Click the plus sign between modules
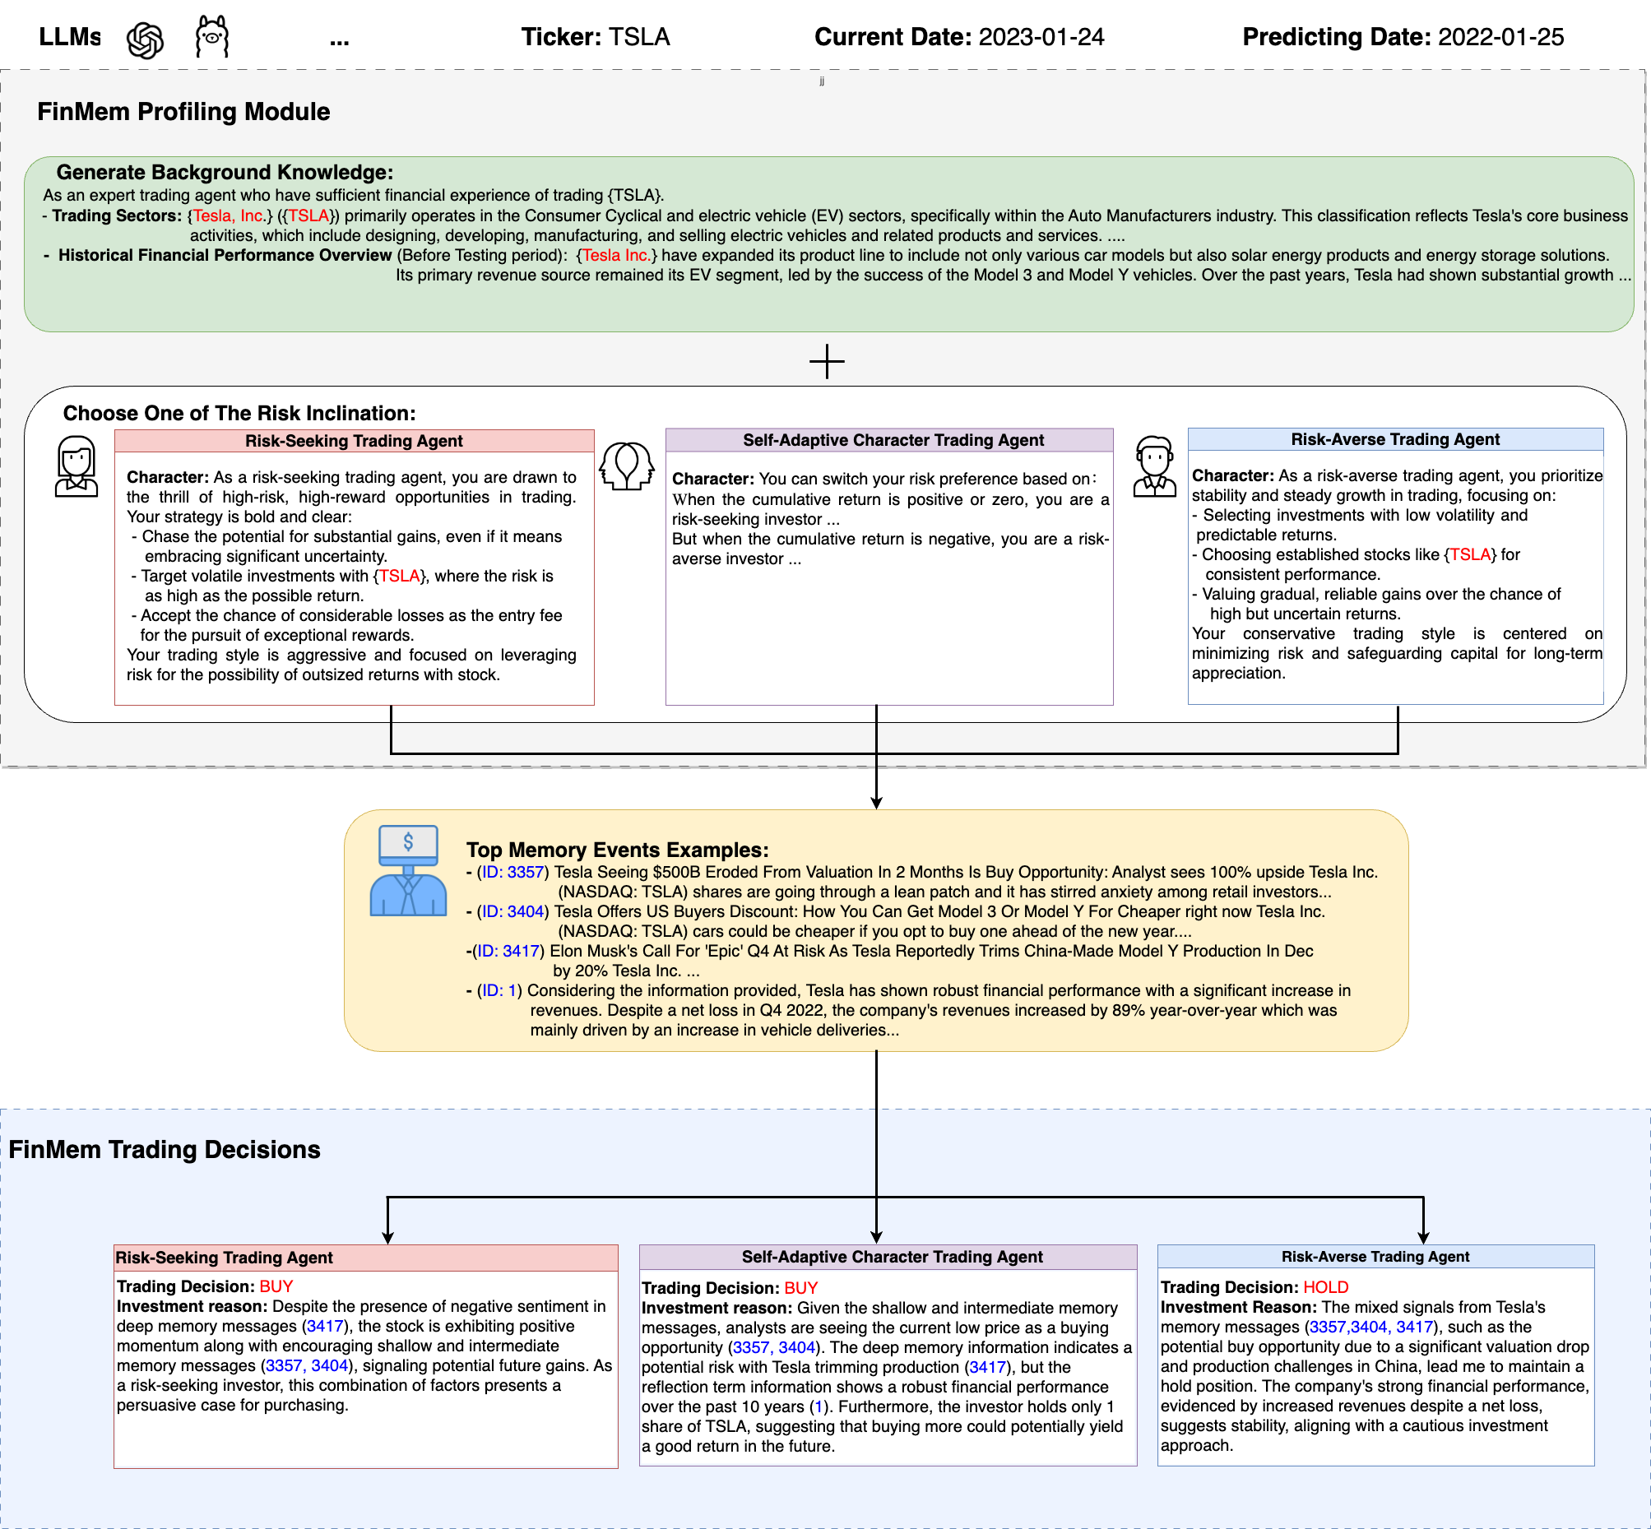 [x=827, y=362]
